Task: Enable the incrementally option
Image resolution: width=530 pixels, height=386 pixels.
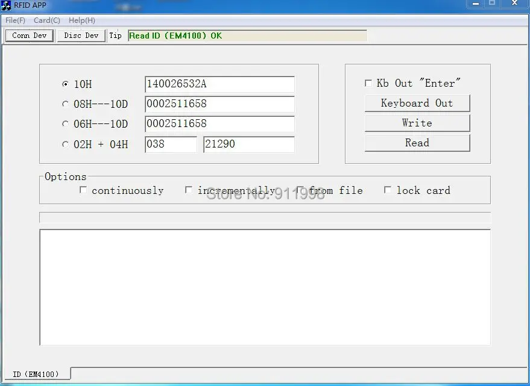Action: [x=189, y=190]
